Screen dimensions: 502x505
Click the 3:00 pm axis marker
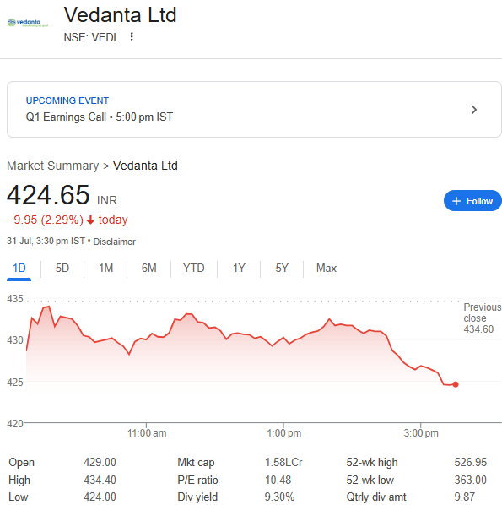421,433
